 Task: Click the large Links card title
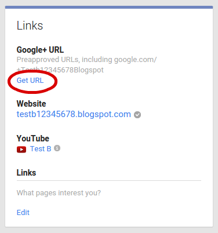(30, 26)
